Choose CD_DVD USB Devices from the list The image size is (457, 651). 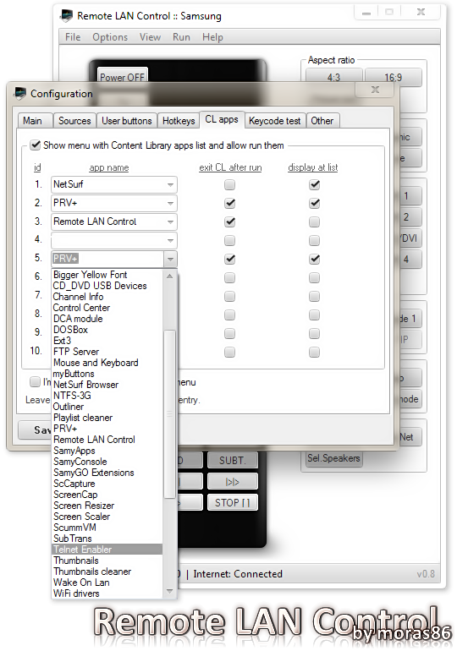(107, 286)
